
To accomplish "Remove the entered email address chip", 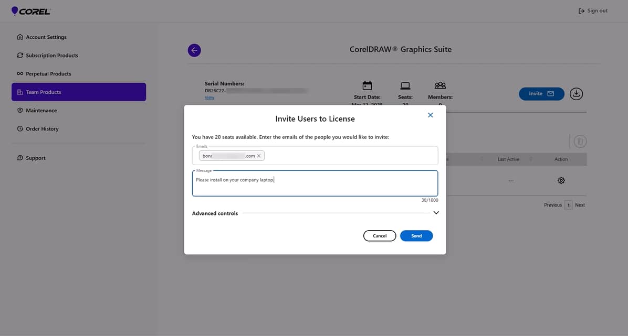I will [x=258, y=155].
